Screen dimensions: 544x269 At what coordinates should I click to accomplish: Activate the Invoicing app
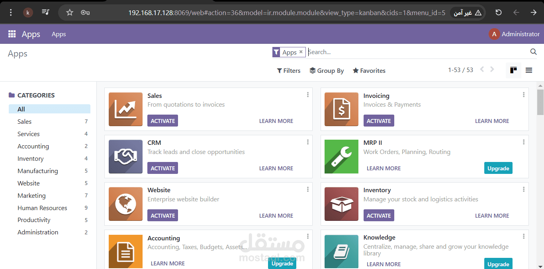(x=379, y=121)
